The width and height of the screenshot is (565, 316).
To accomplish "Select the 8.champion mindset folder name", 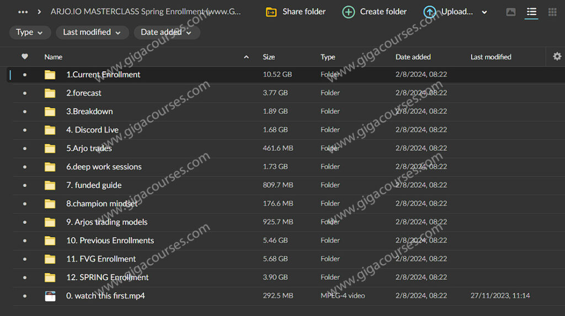I will click(102, 203).
